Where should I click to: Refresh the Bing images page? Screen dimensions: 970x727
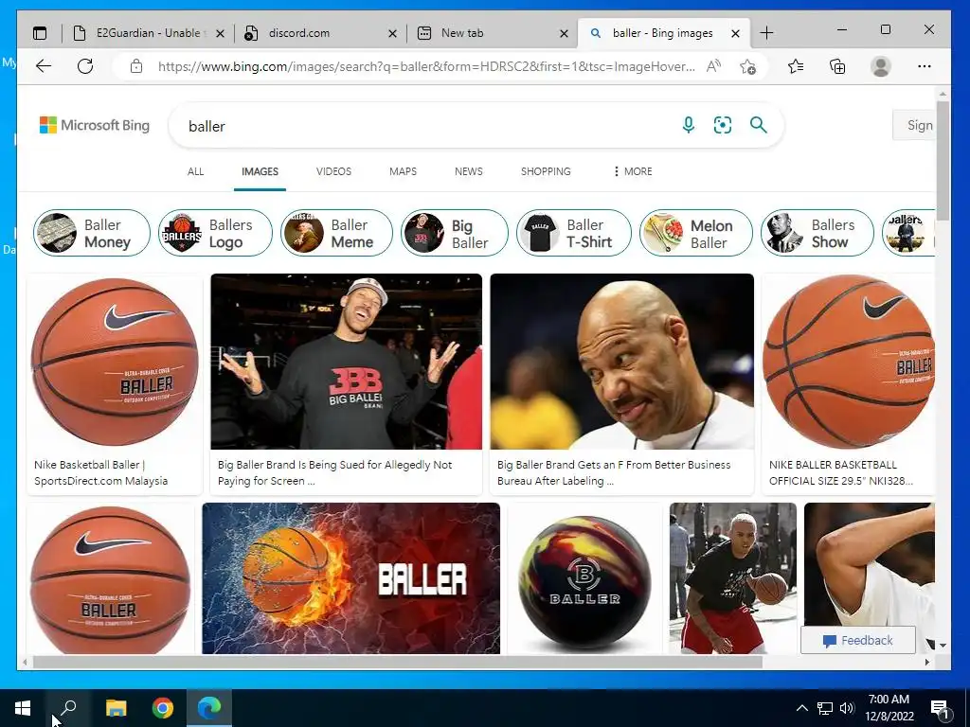pos(85,66)
